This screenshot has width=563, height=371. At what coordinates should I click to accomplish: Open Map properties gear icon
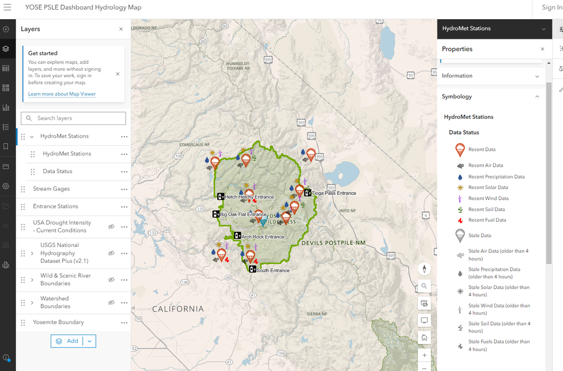pyautogui.click(x=6, y=186)
